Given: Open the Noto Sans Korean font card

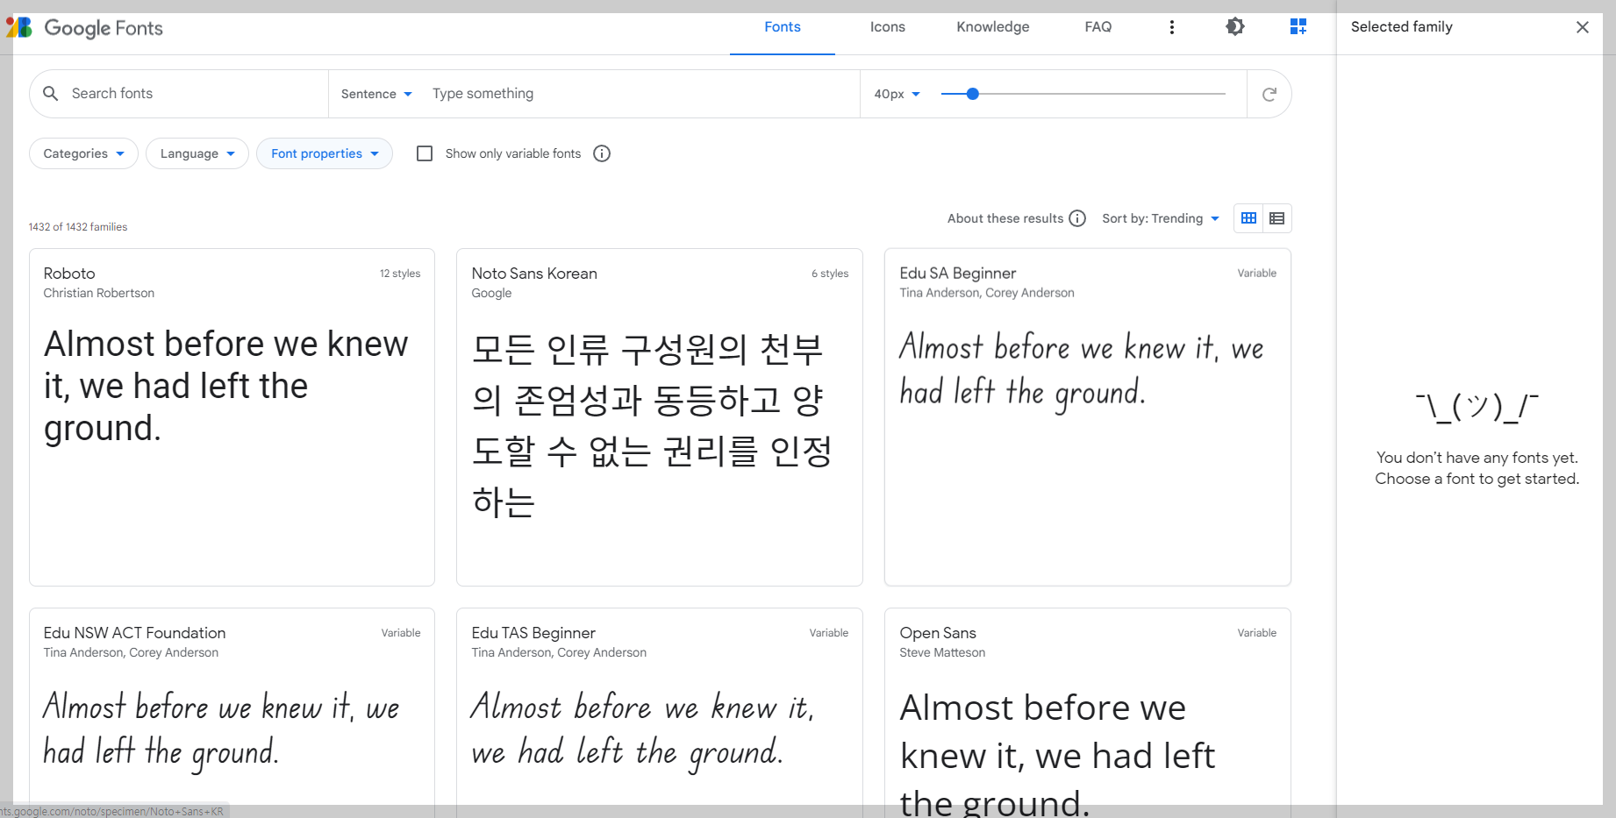Looking at the screenshot, I should click(x=660, y=417).
